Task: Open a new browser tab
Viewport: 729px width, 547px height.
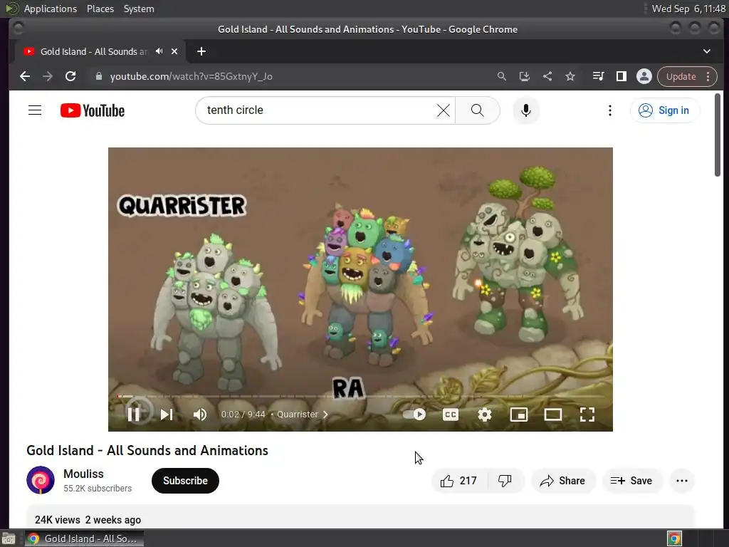Action: (x=201, y=51)
